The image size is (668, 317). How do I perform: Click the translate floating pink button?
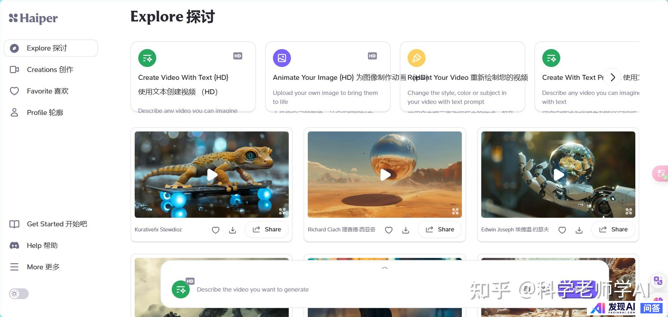tap(660, 174)
